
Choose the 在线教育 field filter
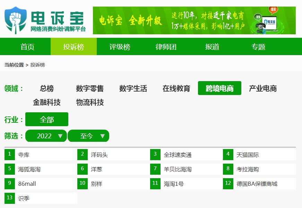point(176,88)
